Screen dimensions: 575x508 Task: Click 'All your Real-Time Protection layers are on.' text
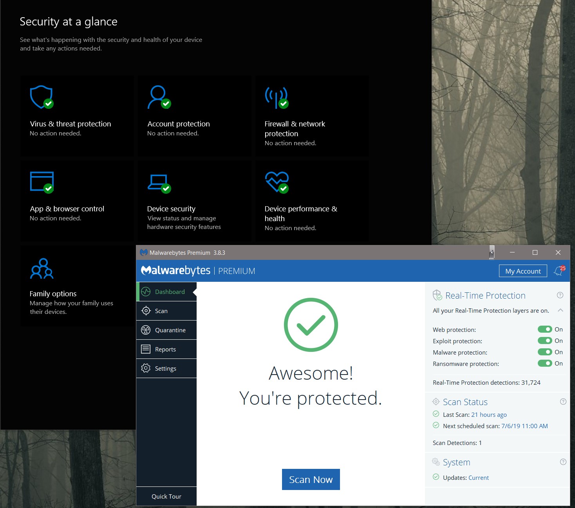pyautogui.click(x=491, y=310)
